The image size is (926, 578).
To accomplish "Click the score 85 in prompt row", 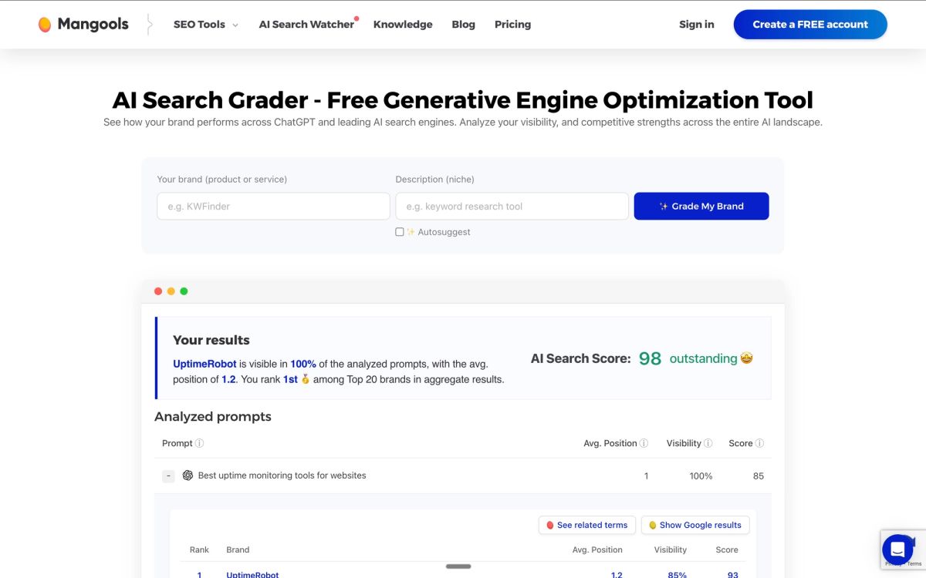I will pos(759,476).
